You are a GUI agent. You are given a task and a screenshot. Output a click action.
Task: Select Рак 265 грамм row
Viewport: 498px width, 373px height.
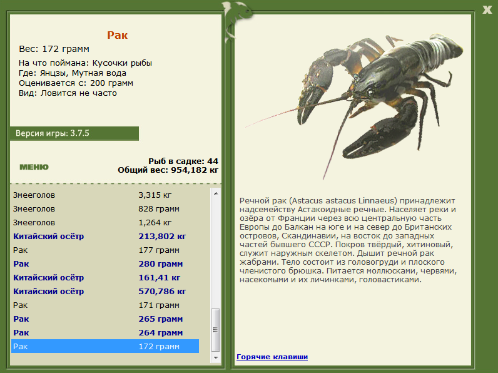coord(105,319)
